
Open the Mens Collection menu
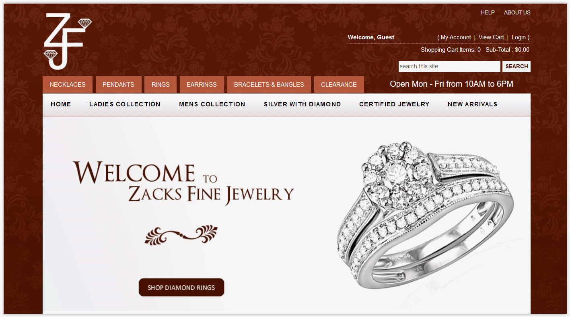coord(212,104)
